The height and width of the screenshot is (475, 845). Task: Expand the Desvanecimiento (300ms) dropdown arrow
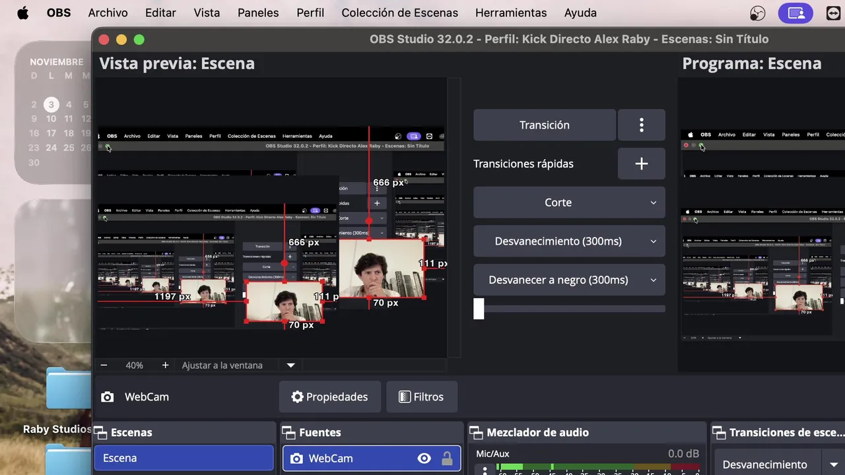(x=654, y=241)
